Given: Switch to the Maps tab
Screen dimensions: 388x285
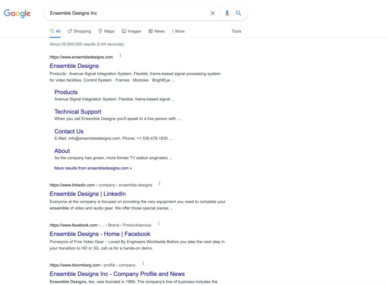Looking at the screenshot, I should coord(106,31).
